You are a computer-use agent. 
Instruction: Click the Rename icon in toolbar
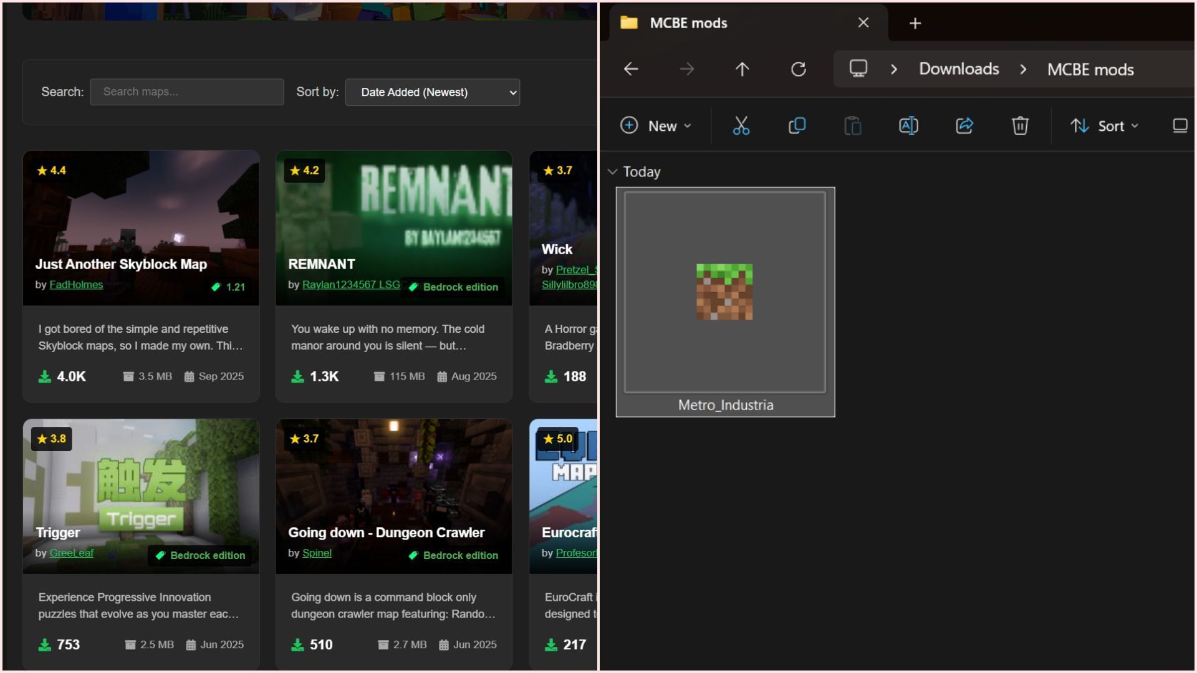(x=908, y=126)
